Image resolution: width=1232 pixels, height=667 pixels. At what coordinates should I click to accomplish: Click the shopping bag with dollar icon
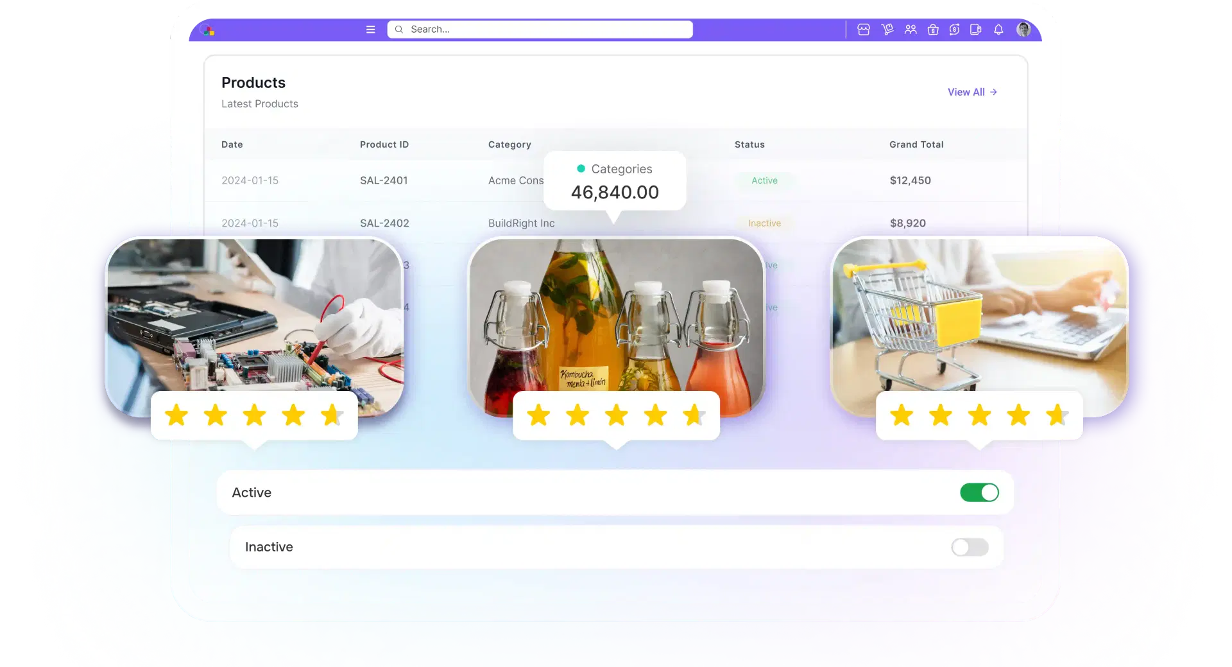click(x=933, y=30)
